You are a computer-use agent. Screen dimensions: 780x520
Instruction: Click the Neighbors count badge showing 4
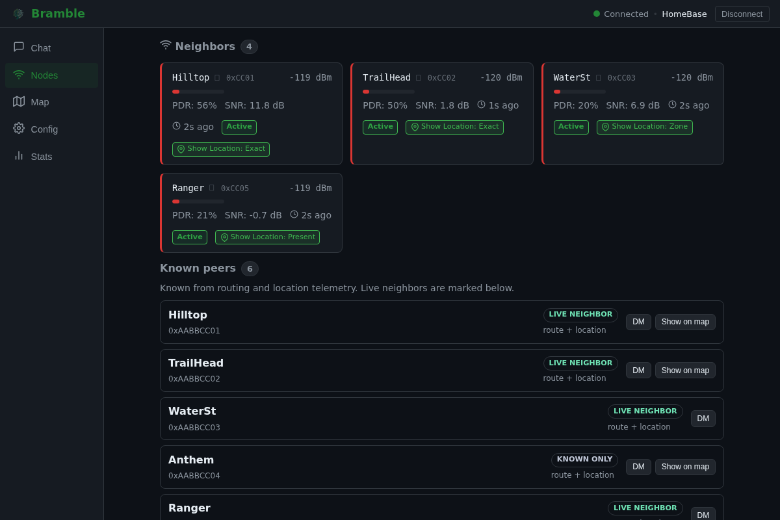pos(249,47)
